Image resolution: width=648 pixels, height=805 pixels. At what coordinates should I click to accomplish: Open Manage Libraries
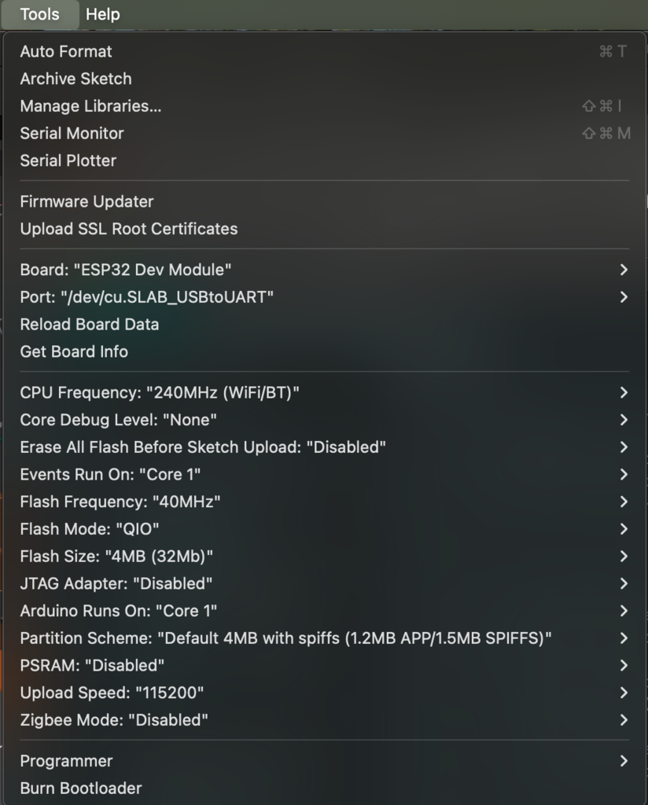click(90, 106)
